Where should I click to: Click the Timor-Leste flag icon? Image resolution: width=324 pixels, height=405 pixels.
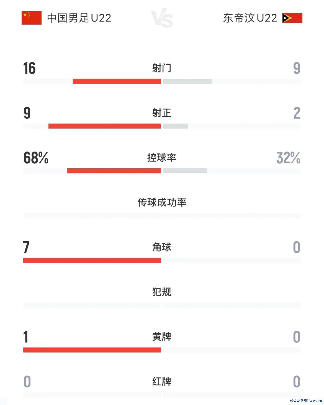(292, 18)
